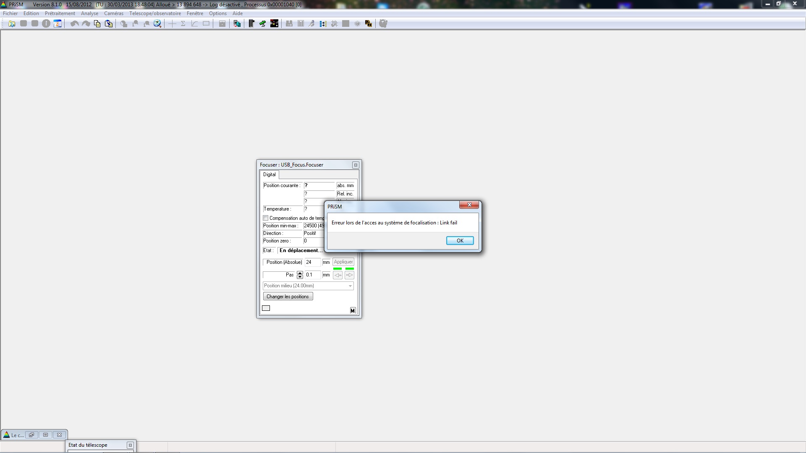Open the Telescope/observatoire menu
Viewport: 806px width, 453px height.
pyautogui.click(x=155, y=13)
